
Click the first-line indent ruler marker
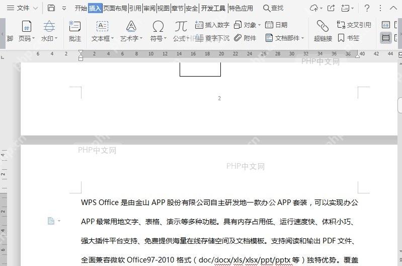(81, 52)
